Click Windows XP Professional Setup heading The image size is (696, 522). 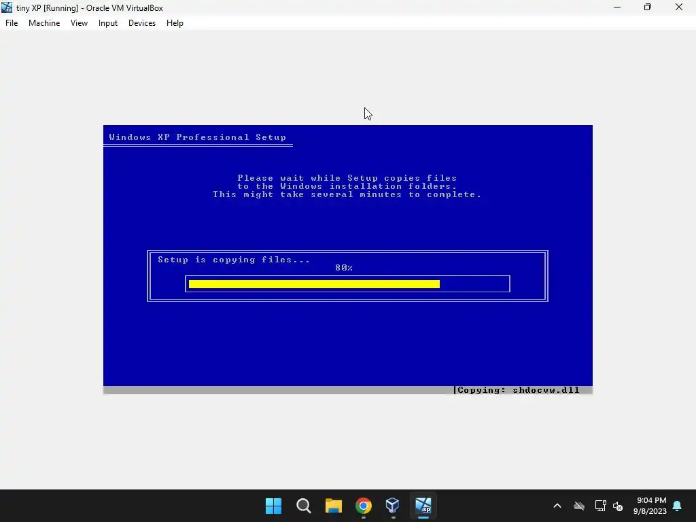pos(198,137)
